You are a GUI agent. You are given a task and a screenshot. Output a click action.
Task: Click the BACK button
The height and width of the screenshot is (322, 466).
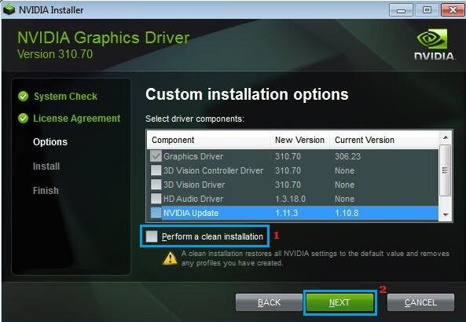(269, 302)
